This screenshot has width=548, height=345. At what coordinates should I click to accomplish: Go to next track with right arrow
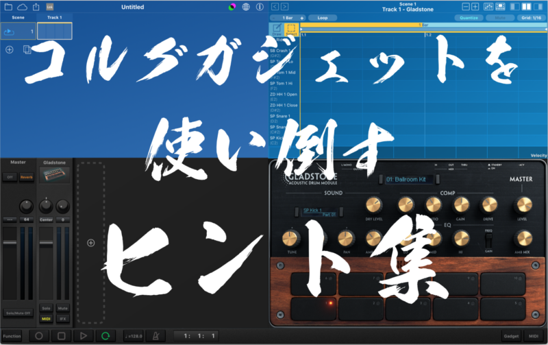click(x=285, y=7)
